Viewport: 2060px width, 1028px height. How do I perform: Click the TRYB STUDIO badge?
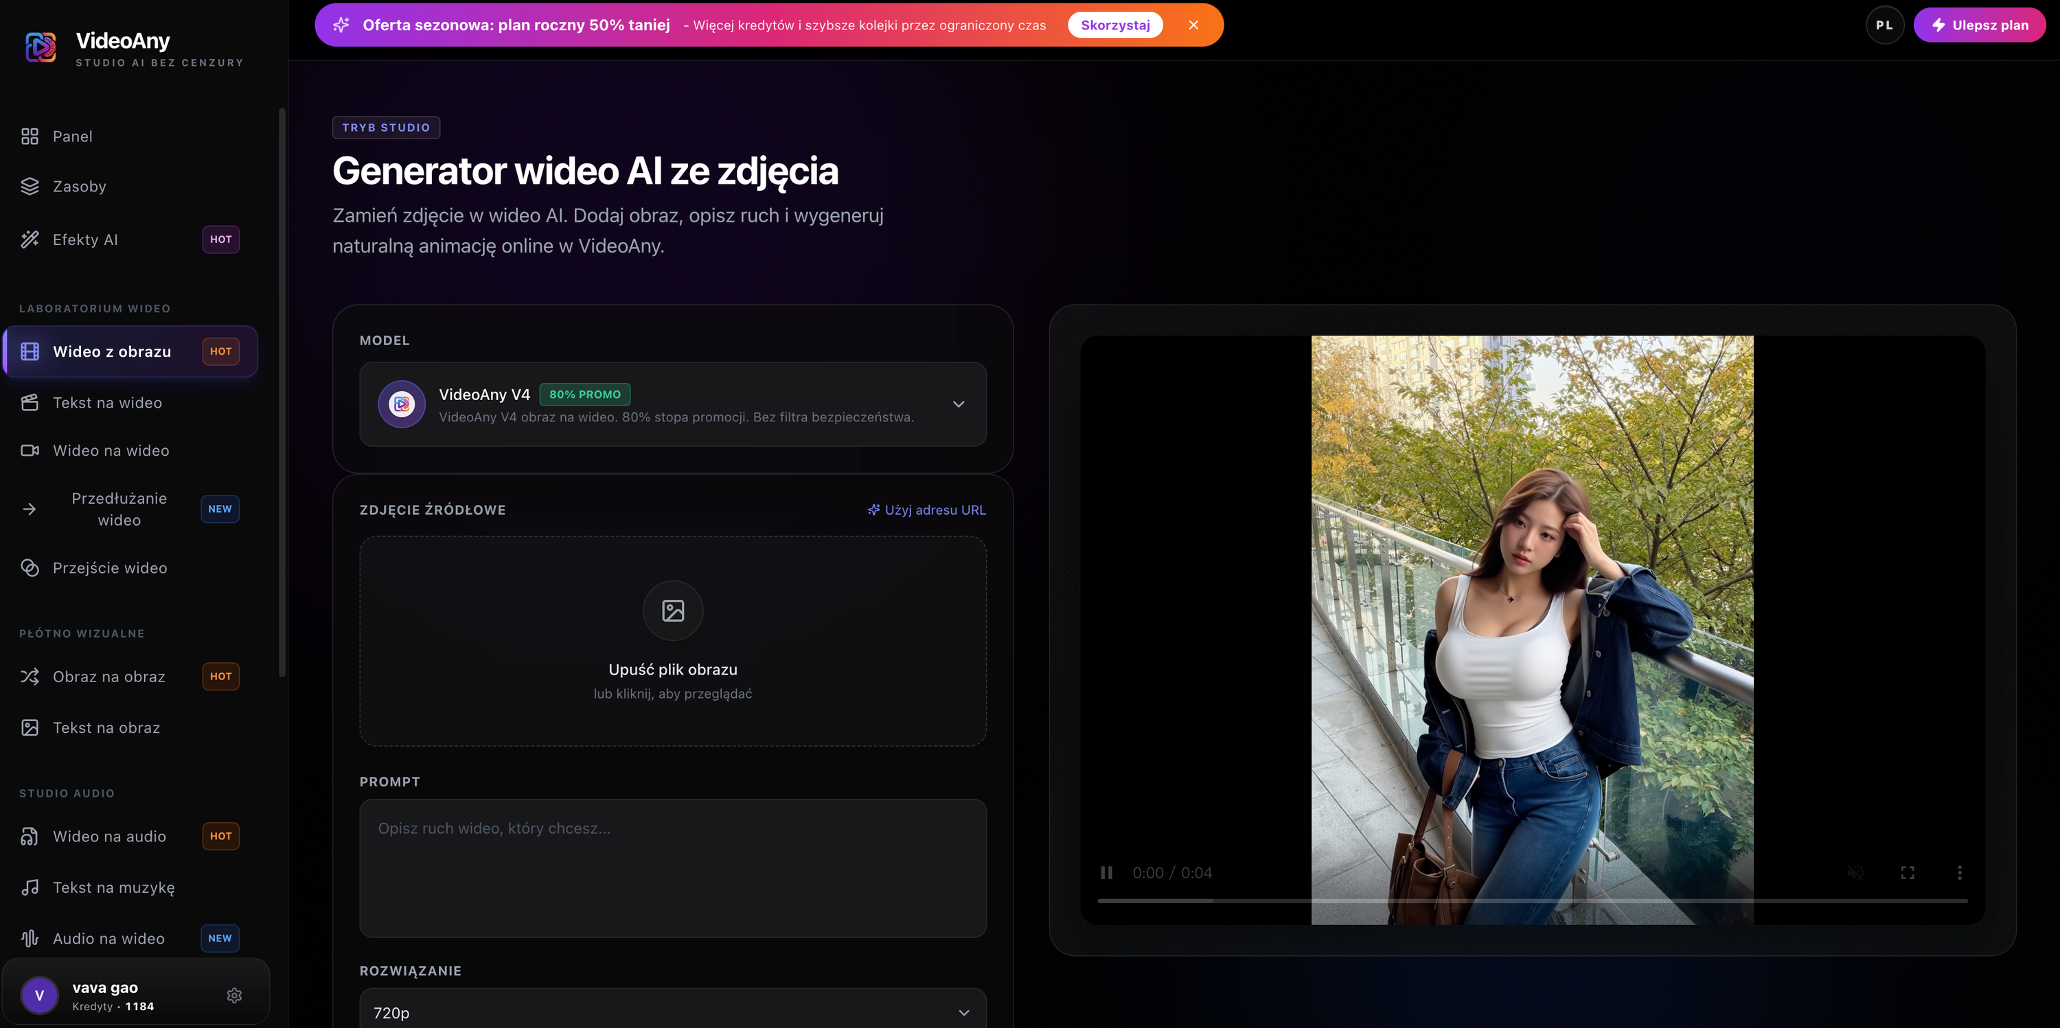386,128
